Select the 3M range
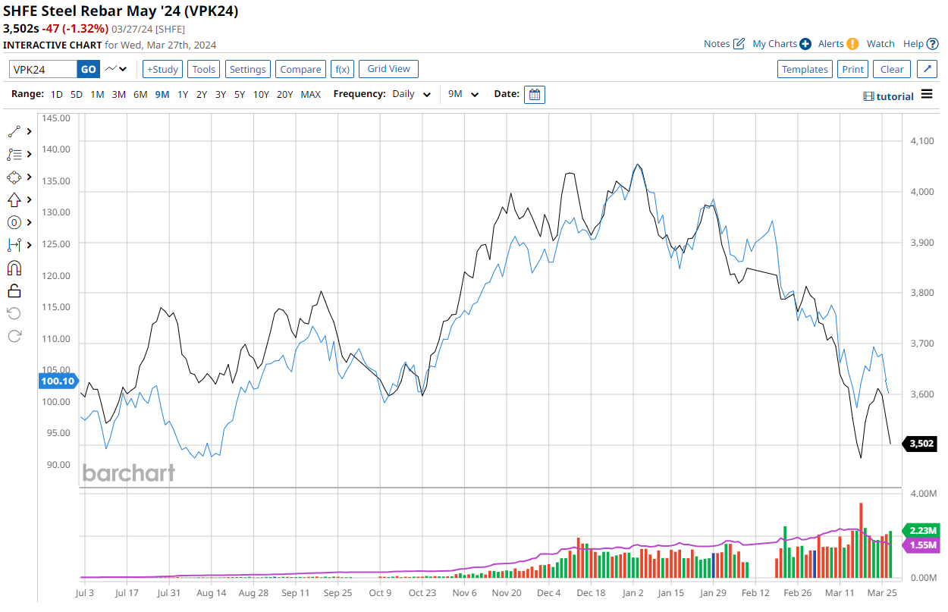 [x=119, y=95]
